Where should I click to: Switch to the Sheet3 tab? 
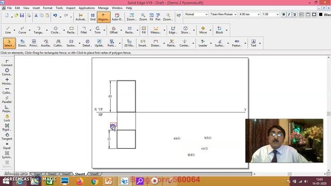66,174
